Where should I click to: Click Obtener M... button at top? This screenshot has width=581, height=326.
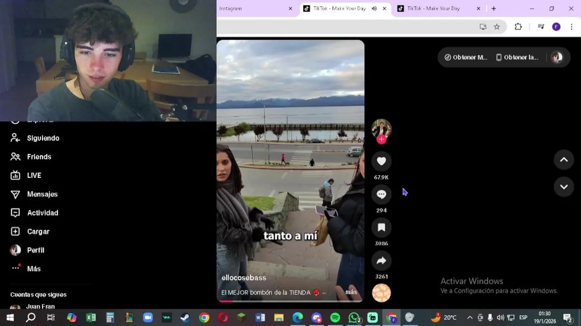coord(466,58)
